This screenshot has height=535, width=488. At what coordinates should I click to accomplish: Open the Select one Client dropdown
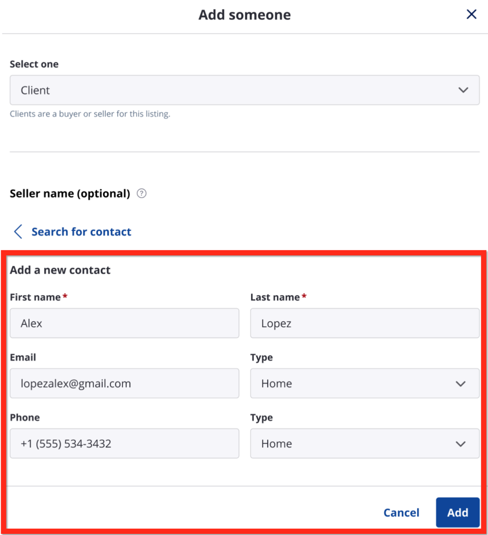[x=244, y=90]
